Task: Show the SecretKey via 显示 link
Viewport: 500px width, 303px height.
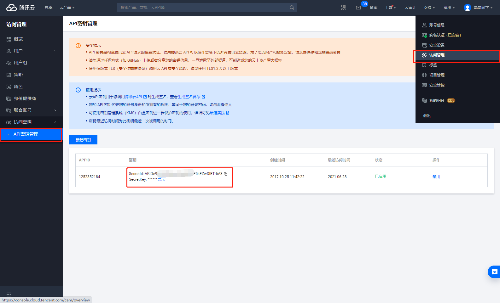Action: click(x=161, y=179)
